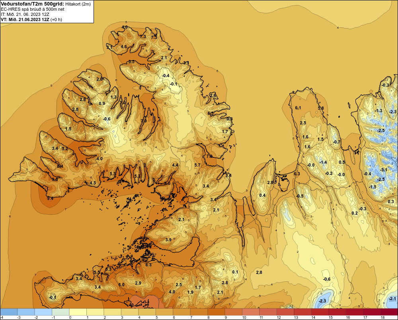The width and height of the screenshot is (398, 320).
Task: Click the red swatch between 13 and 14
Action: [x=302, y=312]
